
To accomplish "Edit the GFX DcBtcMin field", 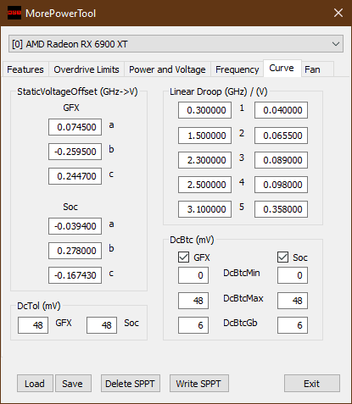I will click(193, 275).
